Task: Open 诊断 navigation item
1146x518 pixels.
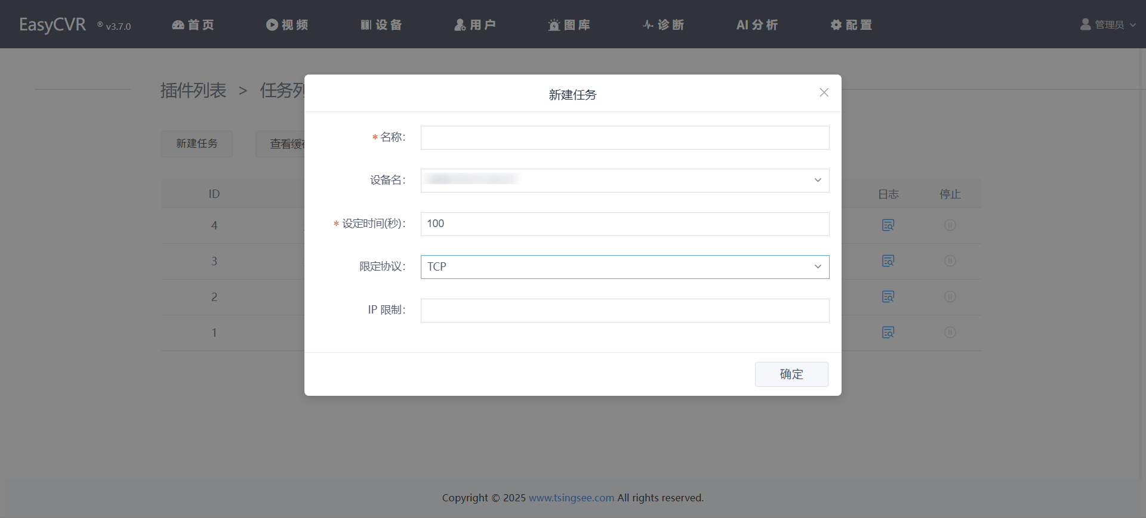Action: pos(663,25)
